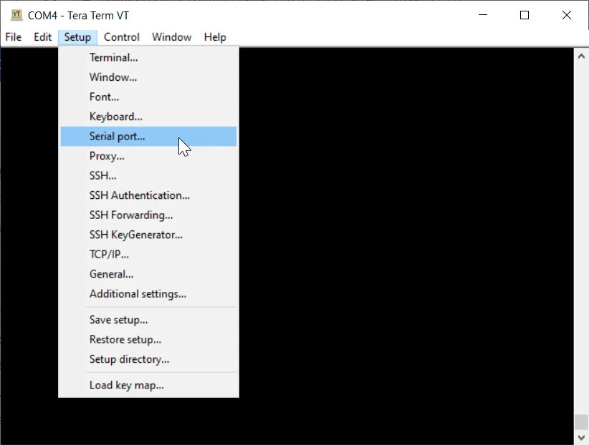
Task: Open the Help menu
Action: coord(214,37)
